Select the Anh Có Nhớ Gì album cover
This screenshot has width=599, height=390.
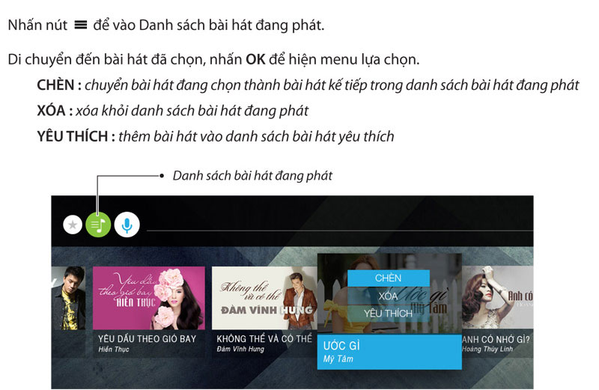tap(497, 298)
